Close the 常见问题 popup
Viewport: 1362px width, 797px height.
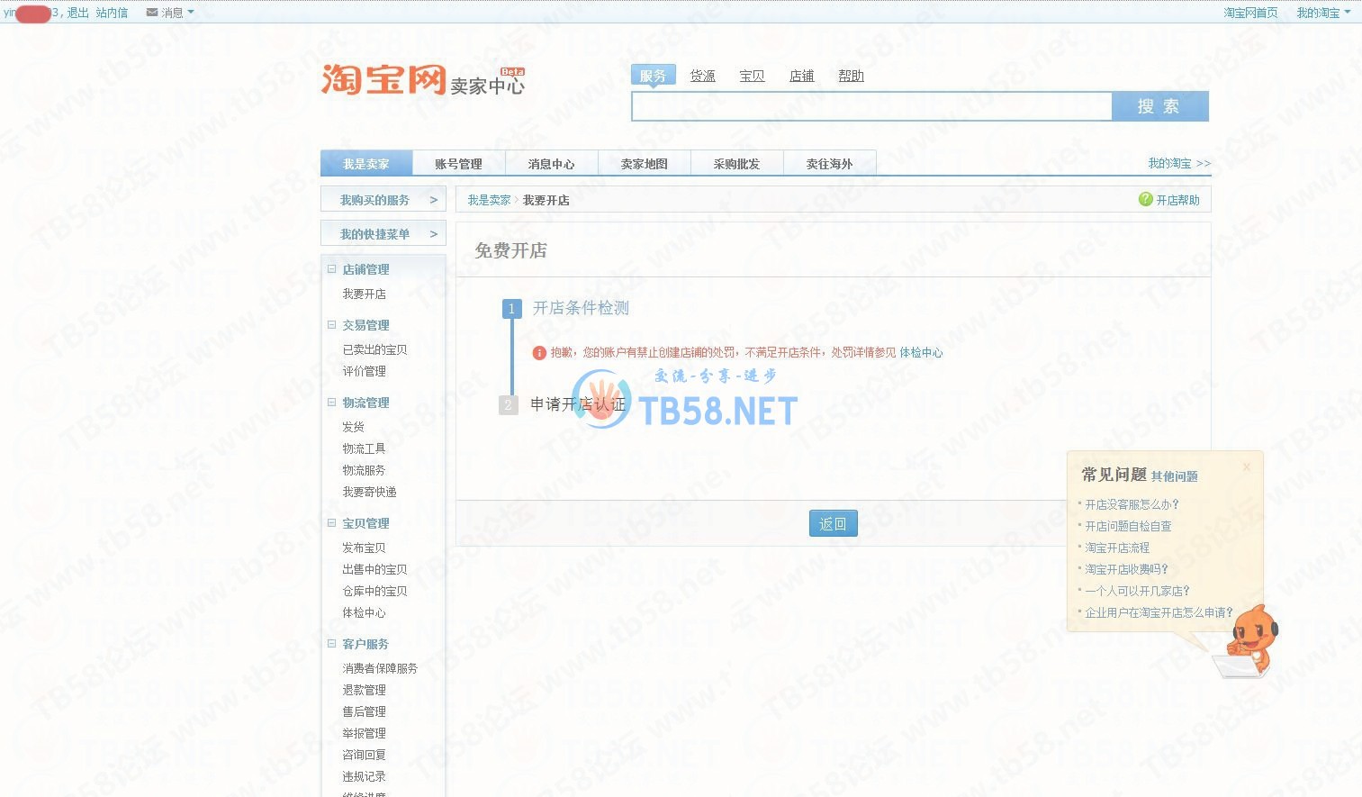click(1247, 466)
